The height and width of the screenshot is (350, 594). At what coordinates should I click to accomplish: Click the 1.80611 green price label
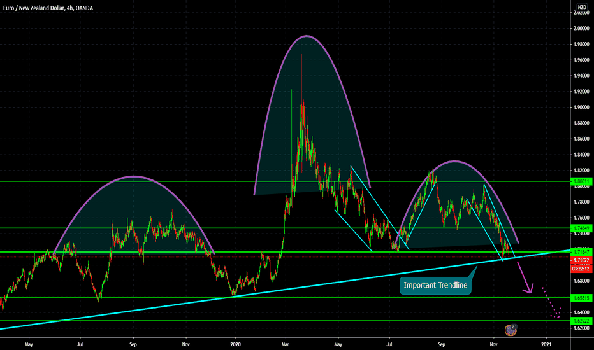tap(581, 181)
